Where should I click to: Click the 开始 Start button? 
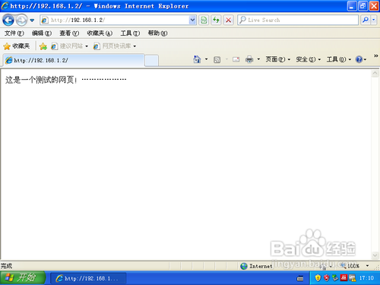[23, 277]
